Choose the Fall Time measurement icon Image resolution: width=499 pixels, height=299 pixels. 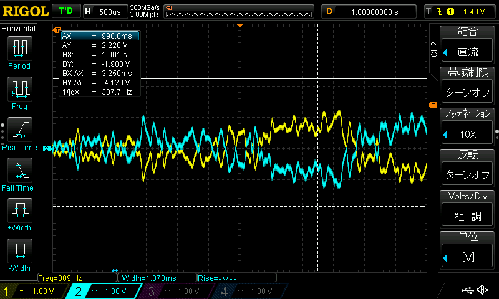tap(20, 170)
